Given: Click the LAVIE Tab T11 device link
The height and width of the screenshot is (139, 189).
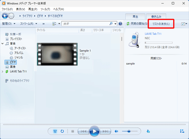Looking at the screenshot, I should (153, 34).
